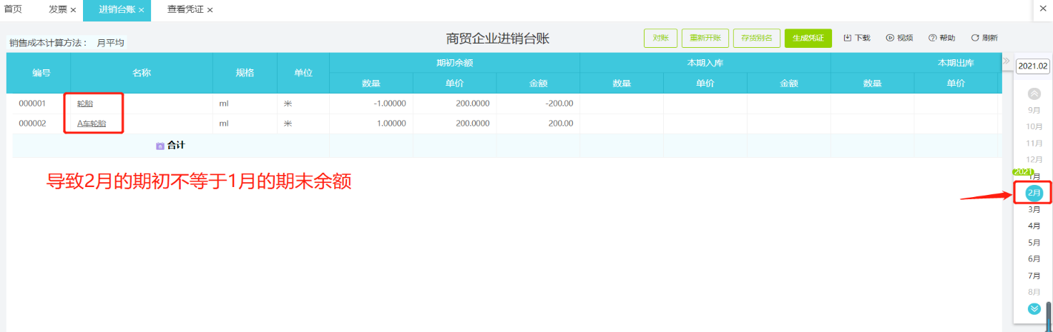Click the 单位 column header
Viewport: 1053px width, 332px height.
click(304, 73)
